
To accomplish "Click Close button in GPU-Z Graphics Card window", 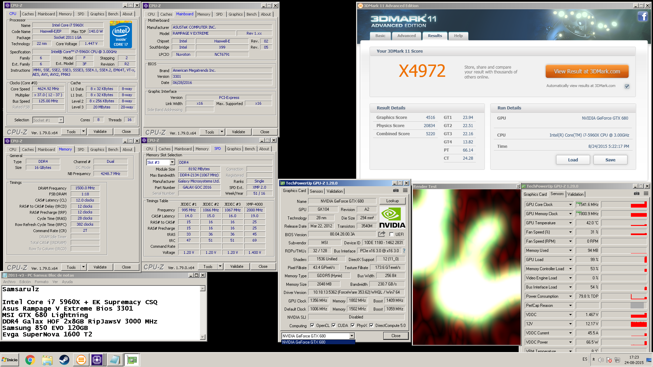I will click(396, 336).
